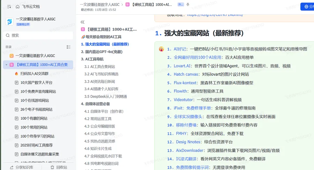Open the Flux-kontext link
Image resolution: width=314 pixels, height=170 pixels.
pyautogui.click(x=185, y=83)
